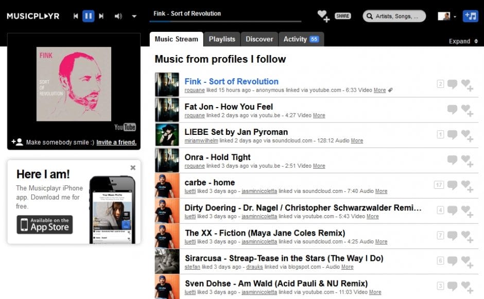Open the stefan profile link
The height and width of the screenshot is (299, 484).
(x=192, y=267)
